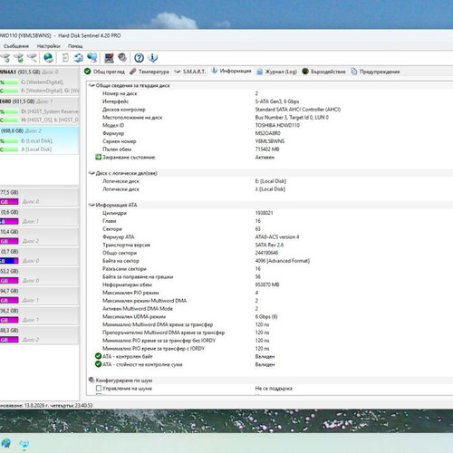Click the 'MS2OA8R0' firmware value
The width and height of the screenshot is (453, 453).
click(267, 133)
